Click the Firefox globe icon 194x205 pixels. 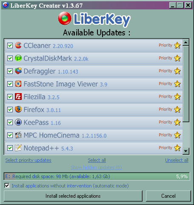18,109
